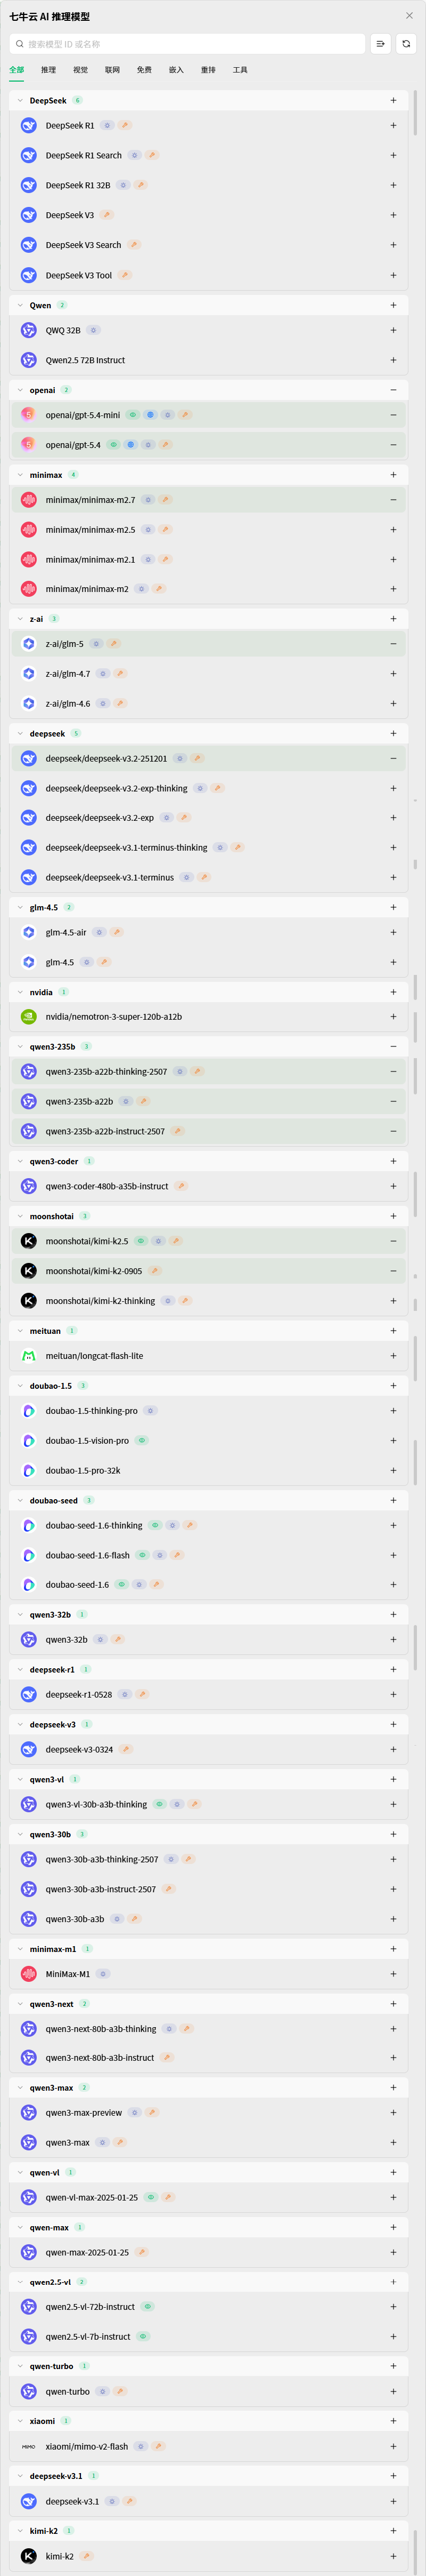Remove all models in the openai group

click(393, 390)
